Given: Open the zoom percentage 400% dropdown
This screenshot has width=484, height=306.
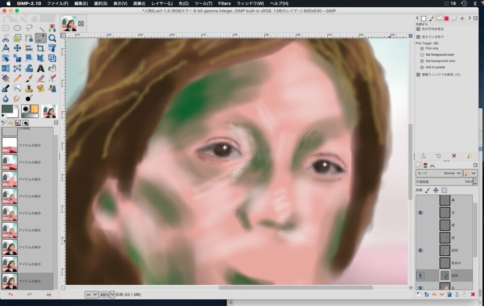Looking at the screenshot, I should click(x=112, y=294).
